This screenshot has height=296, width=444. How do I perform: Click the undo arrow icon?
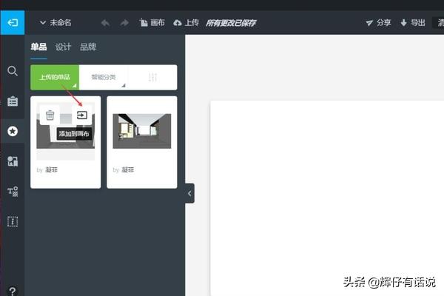[105, 23]
